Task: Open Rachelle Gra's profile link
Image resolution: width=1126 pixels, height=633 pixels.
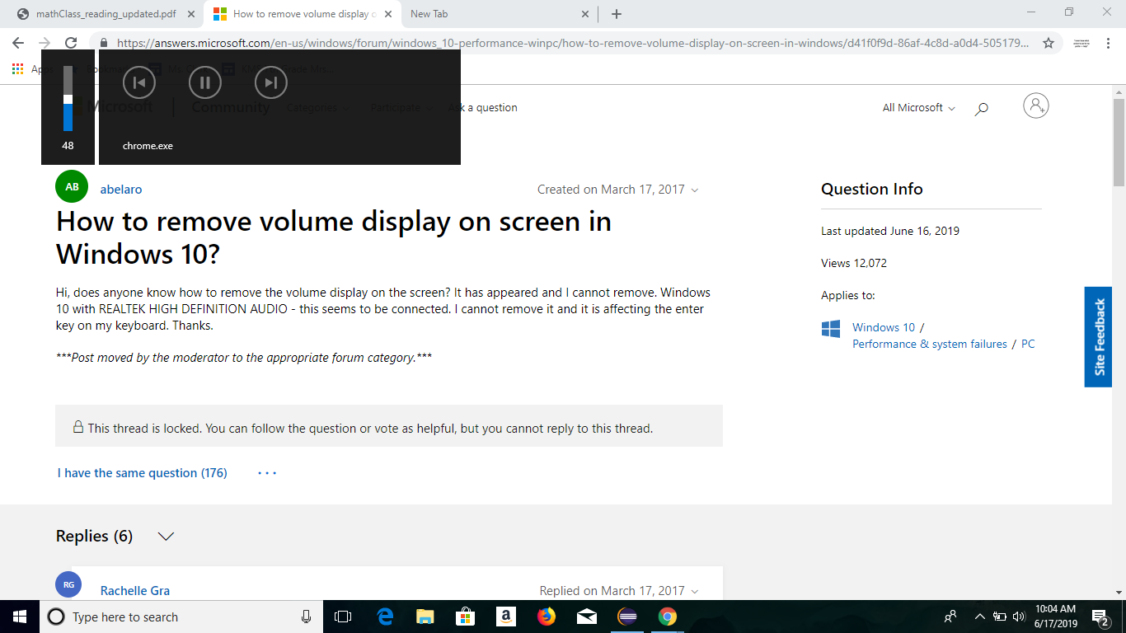Action: pyautogui.click(x=135, y=591)
